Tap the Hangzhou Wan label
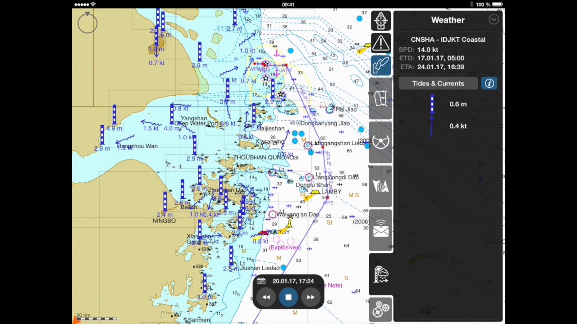Screen dimensions: 577x324 pos(137,146)
